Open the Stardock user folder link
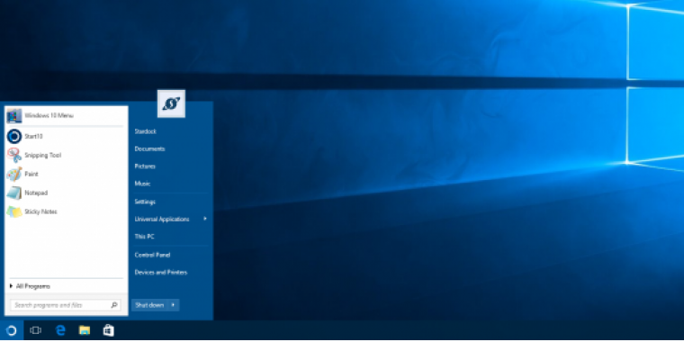 (146, 131)
